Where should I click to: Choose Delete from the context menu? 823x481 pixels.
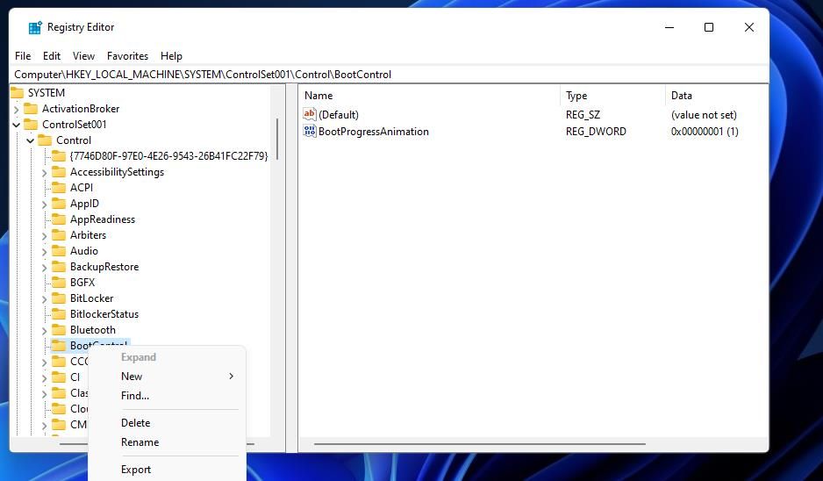coord(167,423)
